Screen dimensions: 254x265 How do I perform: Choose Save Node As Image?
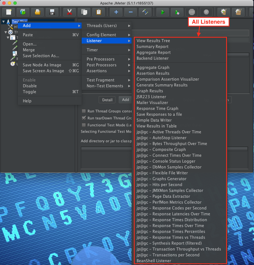[x=50, y=65]
